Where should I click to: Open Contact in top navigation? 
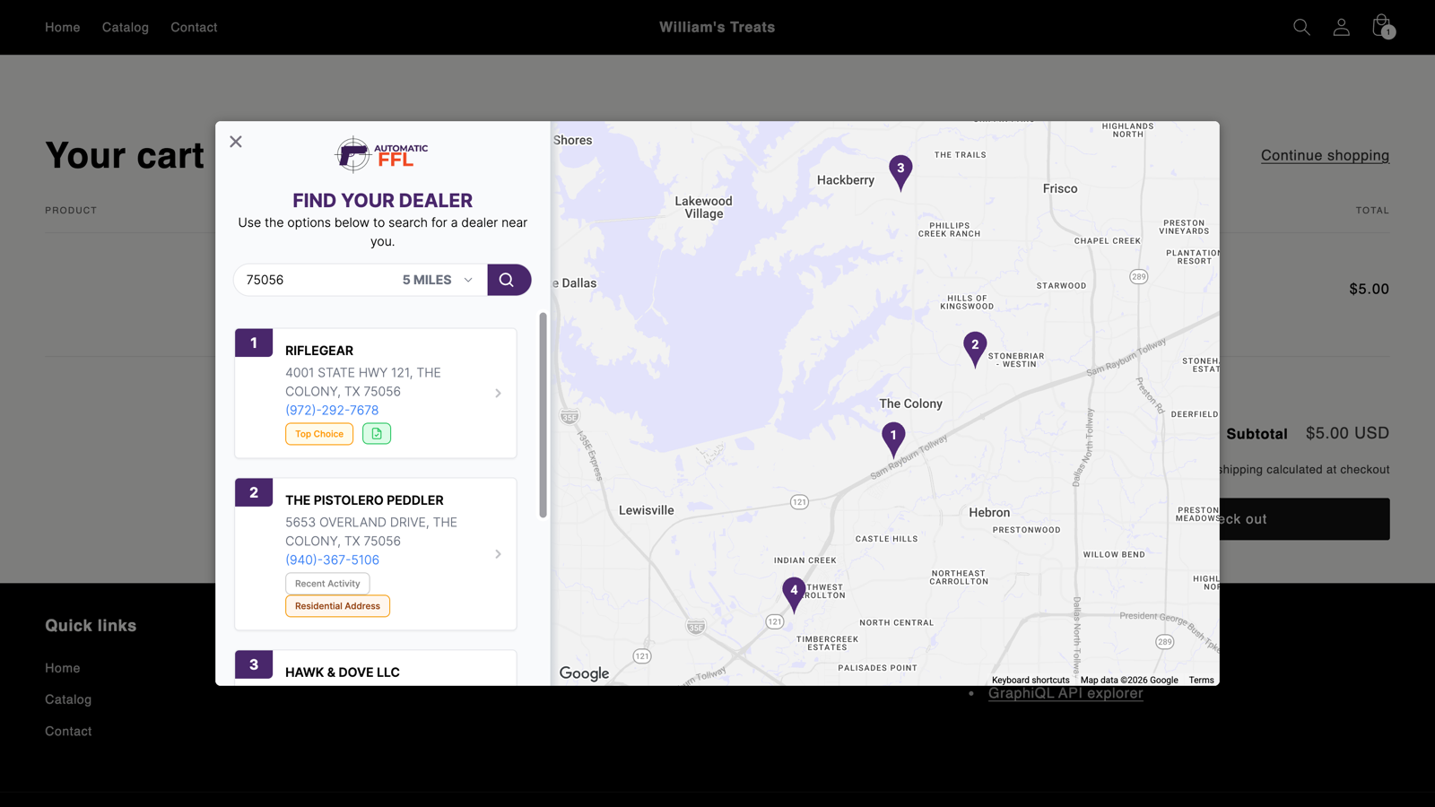pos(194,27)
